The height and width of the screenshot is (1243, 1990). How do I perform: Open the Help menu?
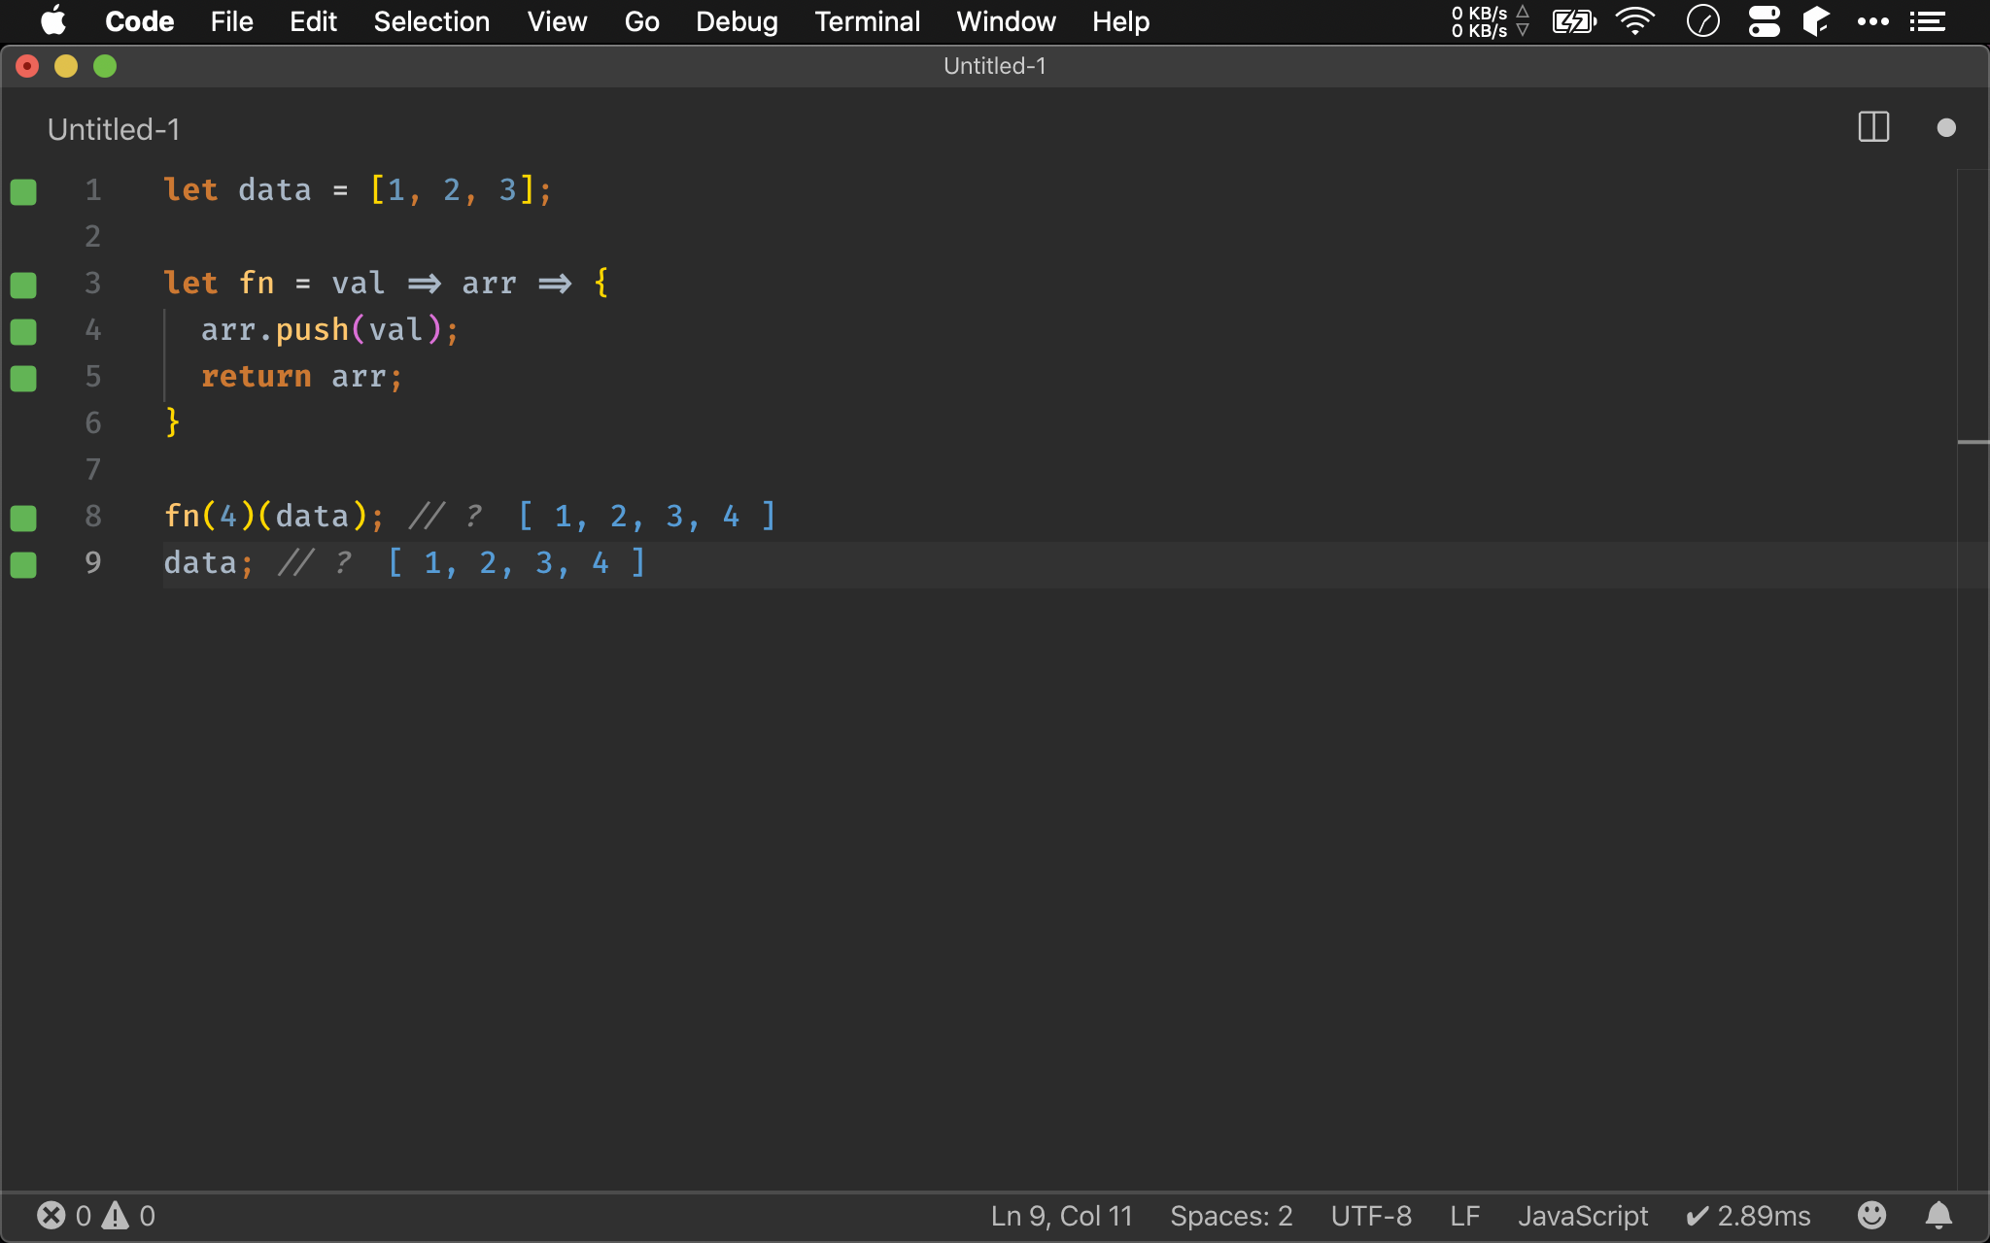1120,21
